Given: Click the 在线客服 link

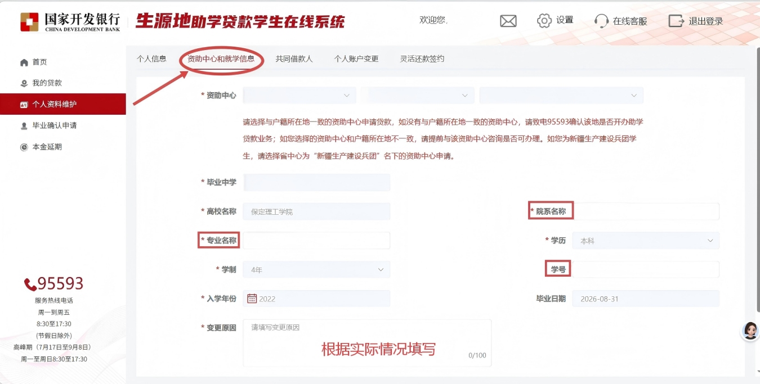Looking at the screenshot, I should (630, 21).
